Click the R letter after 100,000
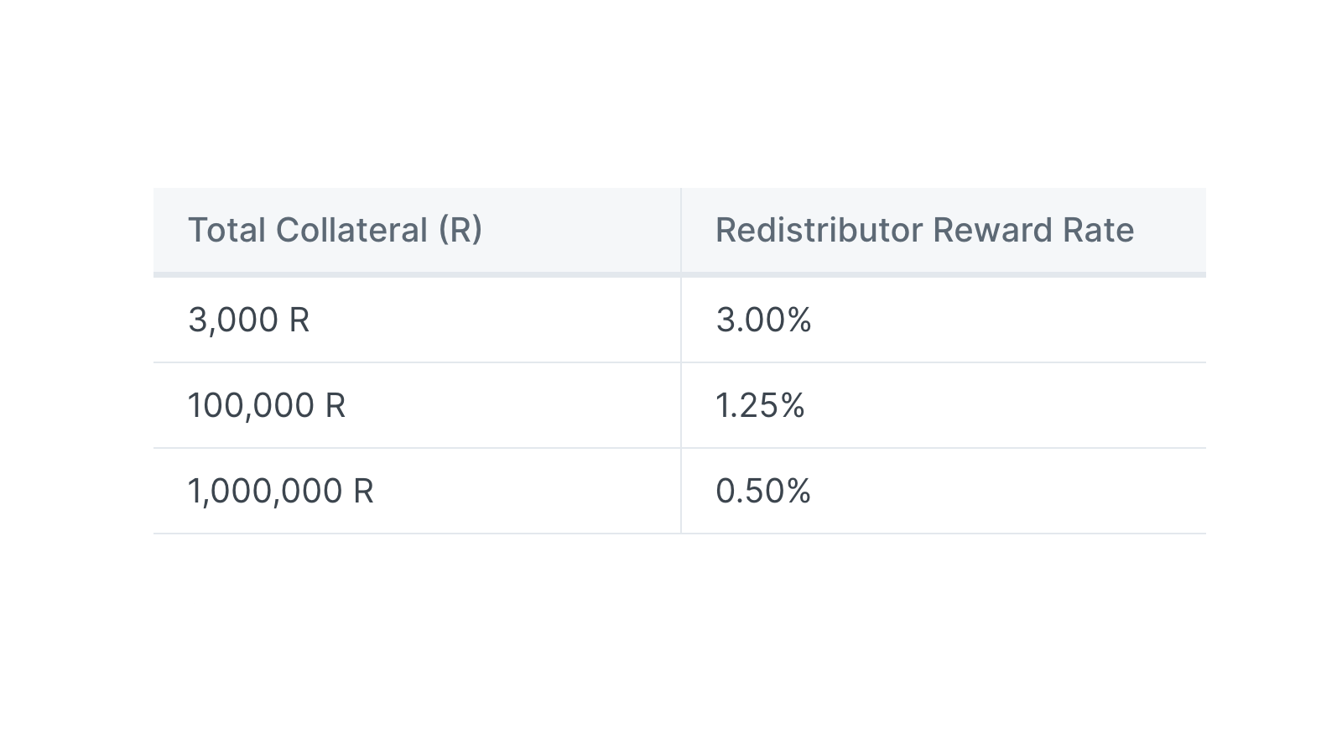Image resolution: width=1342 pixels, height=755 pixels. point(335,406)
